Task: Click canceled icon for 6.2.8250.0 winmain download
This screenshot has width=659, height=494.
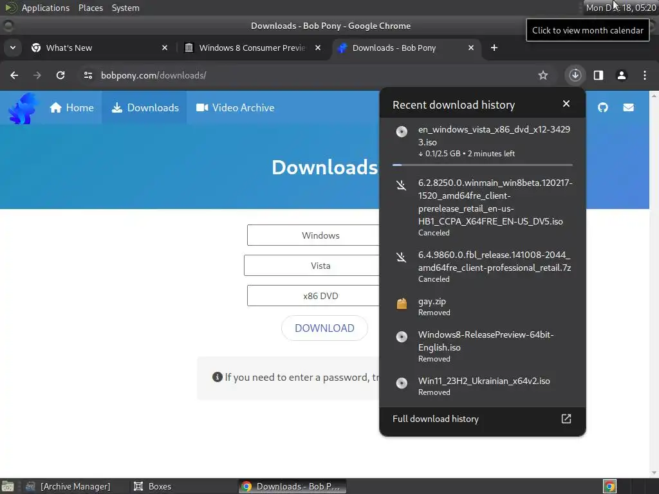Action: pyautogui.click(x=402, y=185)
